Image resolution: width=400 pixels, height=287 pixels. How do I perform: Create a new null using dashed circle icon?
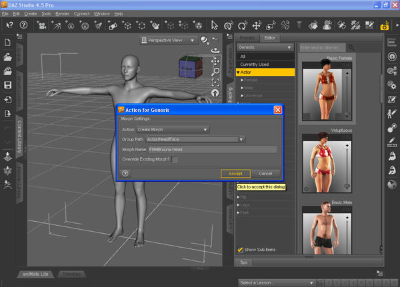pyautogui.click(x=141, y=25)
